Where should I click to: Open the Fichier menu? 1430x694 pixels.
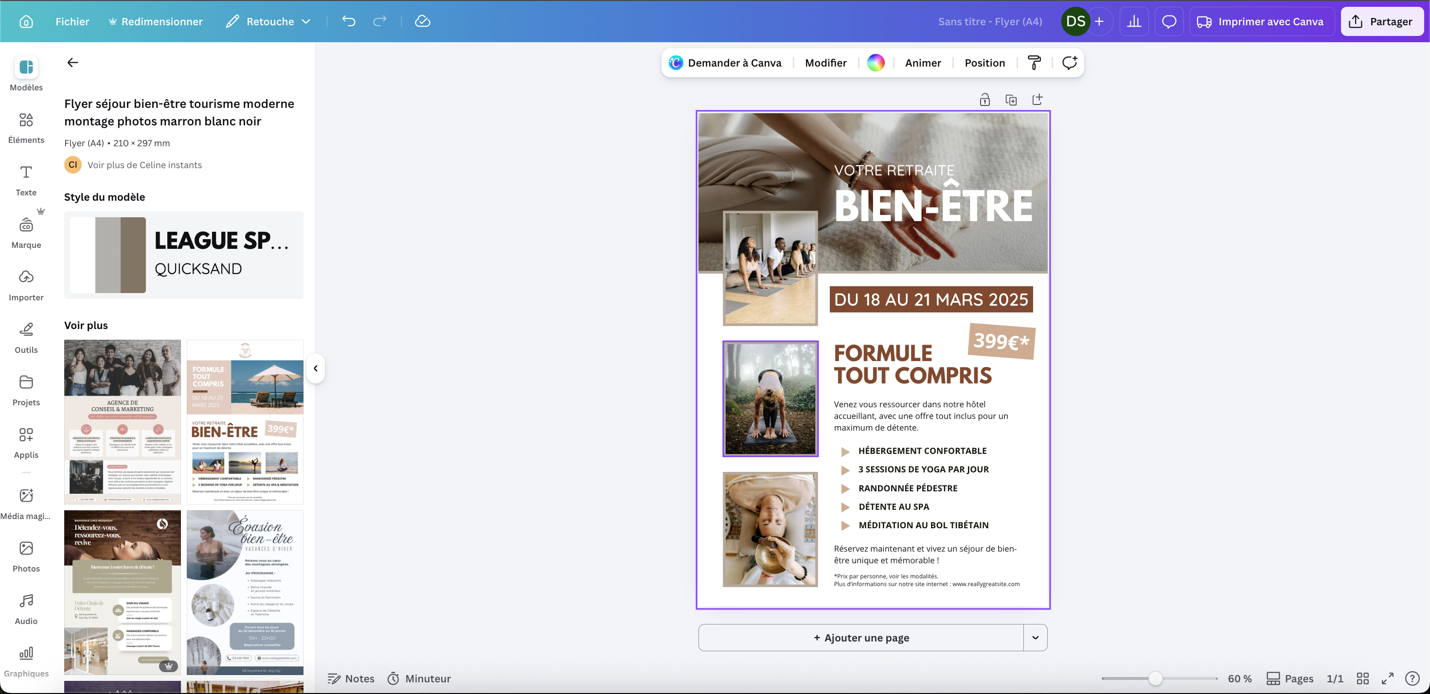(x=72, y=22)
